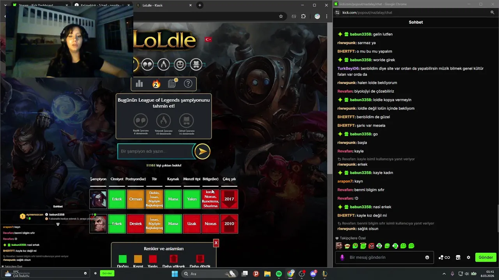Click the Kısmi orange color swatch

138,259
